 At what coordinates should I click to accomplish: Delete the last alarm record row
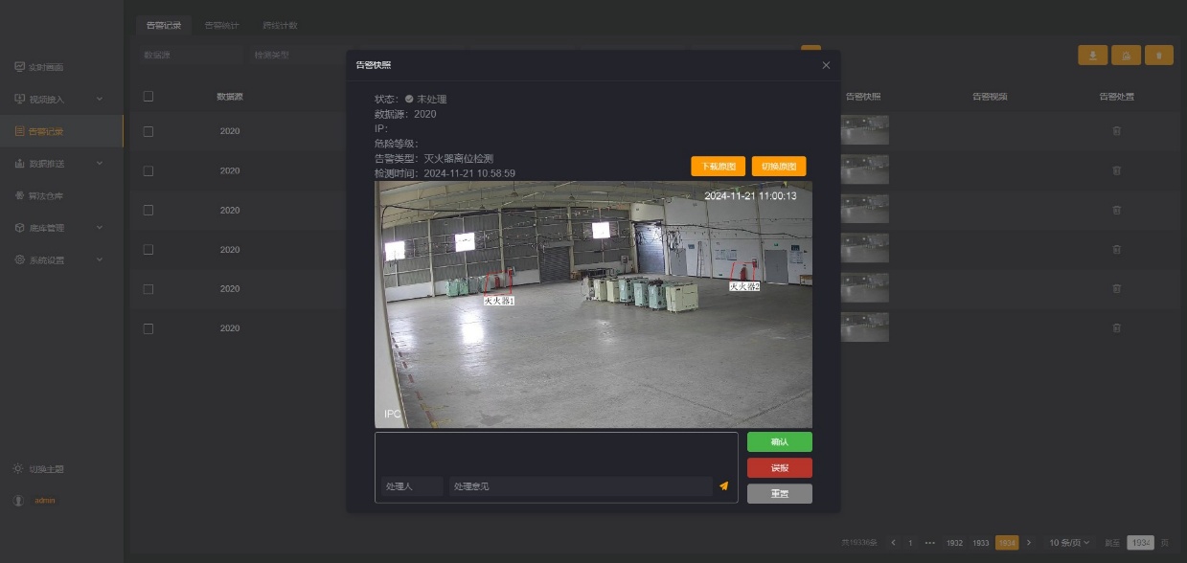click(1116, 328)
